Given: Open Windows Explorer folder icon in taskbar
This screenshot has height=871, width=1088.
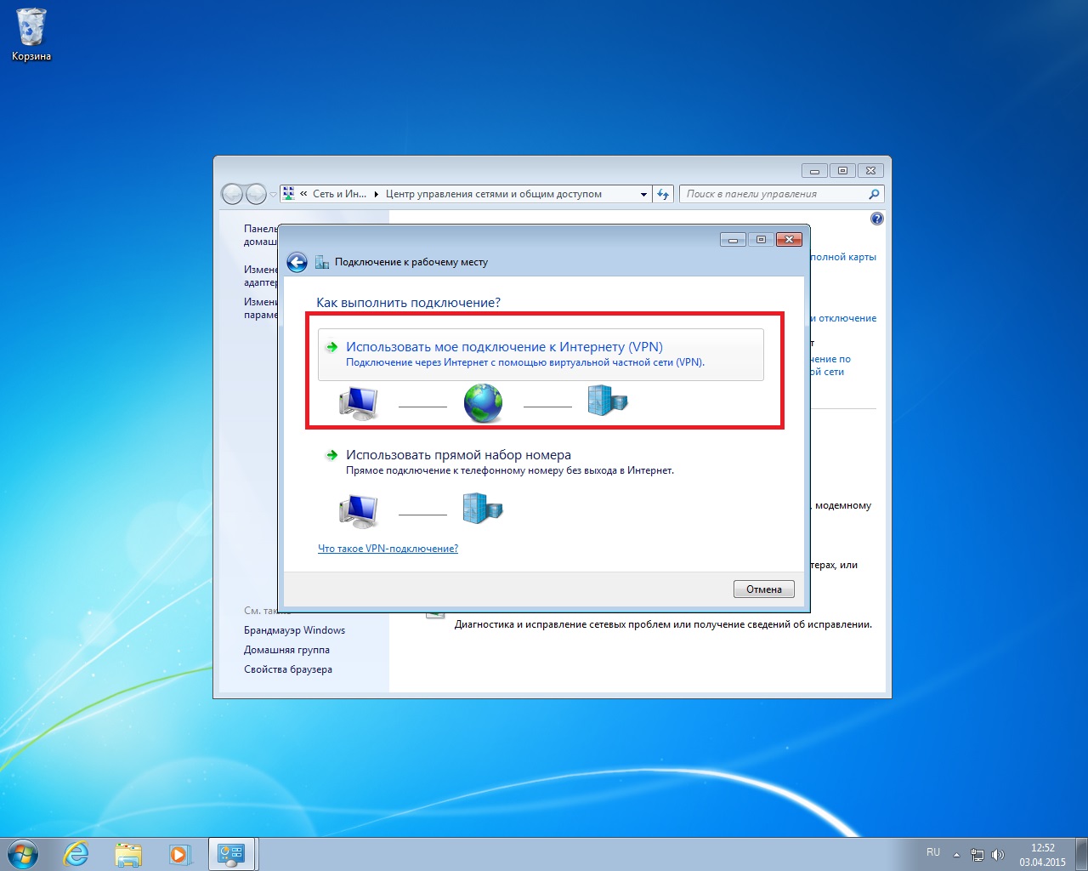Looking at the screenshot, I should (x=128, y=854).
